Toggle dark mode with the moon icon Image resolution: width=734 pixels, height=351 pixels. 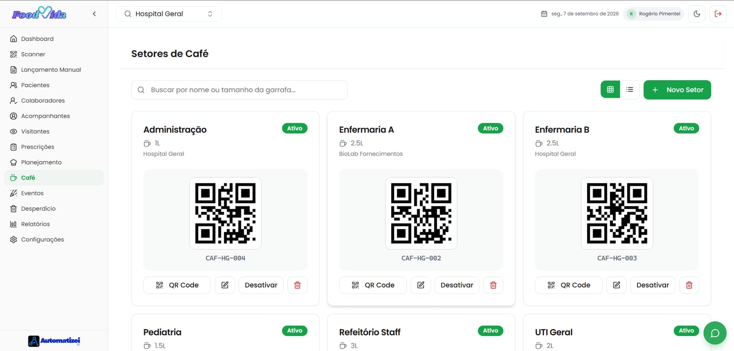(x=697, y=14)
